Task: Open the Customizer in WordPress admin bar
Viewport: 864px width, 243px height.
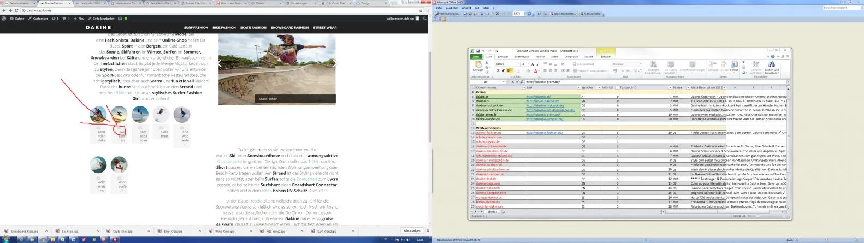Action: tap(38, 19)
